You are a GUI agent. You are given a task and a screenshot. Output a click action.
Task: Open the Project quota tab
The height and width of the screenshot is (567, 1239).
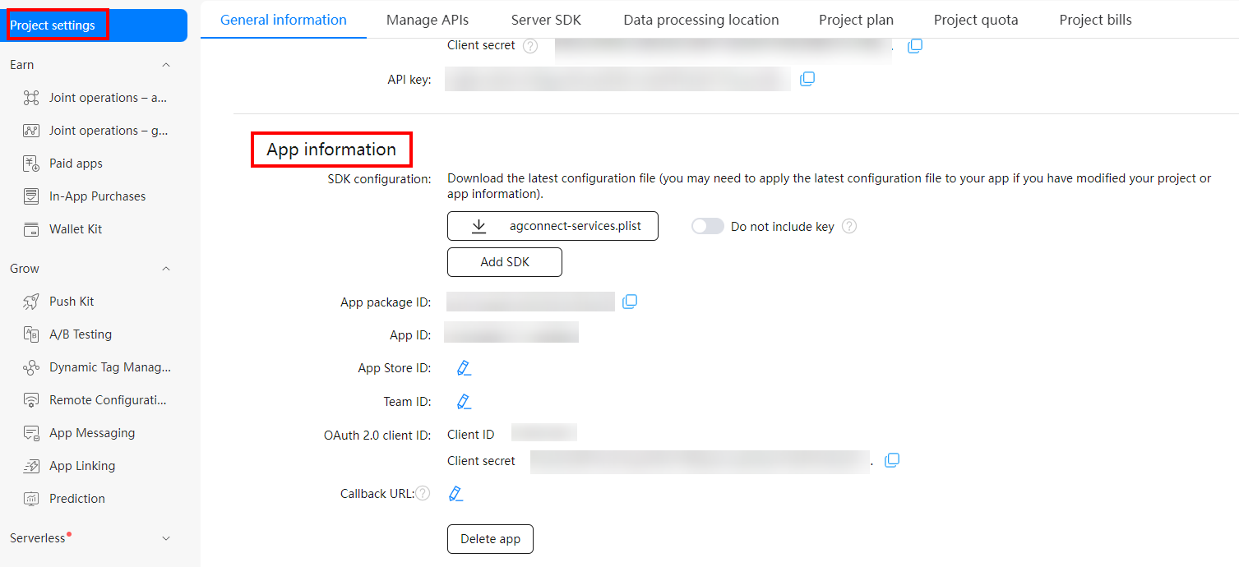pos(976,19)
